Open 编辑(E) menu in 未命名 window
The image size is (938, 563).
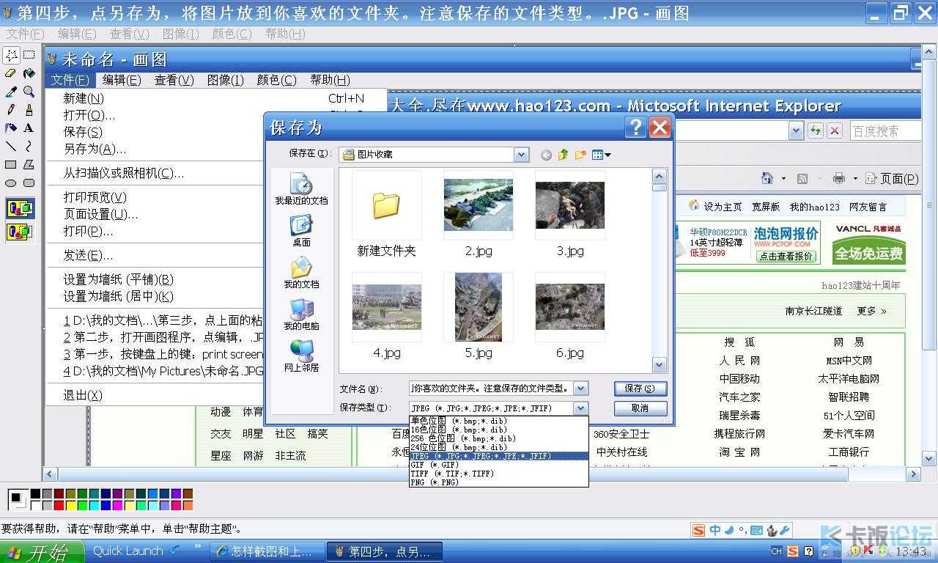pyautogui.click(x=122, y=80)
